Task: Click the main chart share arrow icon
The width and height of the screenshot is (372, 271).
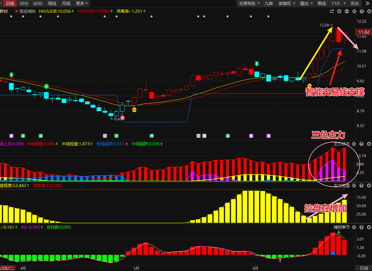Action: tap(332, 12)
